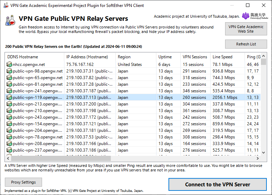Sort list by Region column header

click(136, 57)
